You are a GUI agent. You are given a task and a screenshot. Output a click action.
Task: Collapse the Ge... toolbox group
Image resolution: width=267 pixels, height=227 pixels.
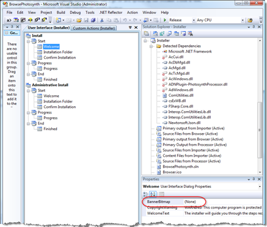(x=7, y=33)
